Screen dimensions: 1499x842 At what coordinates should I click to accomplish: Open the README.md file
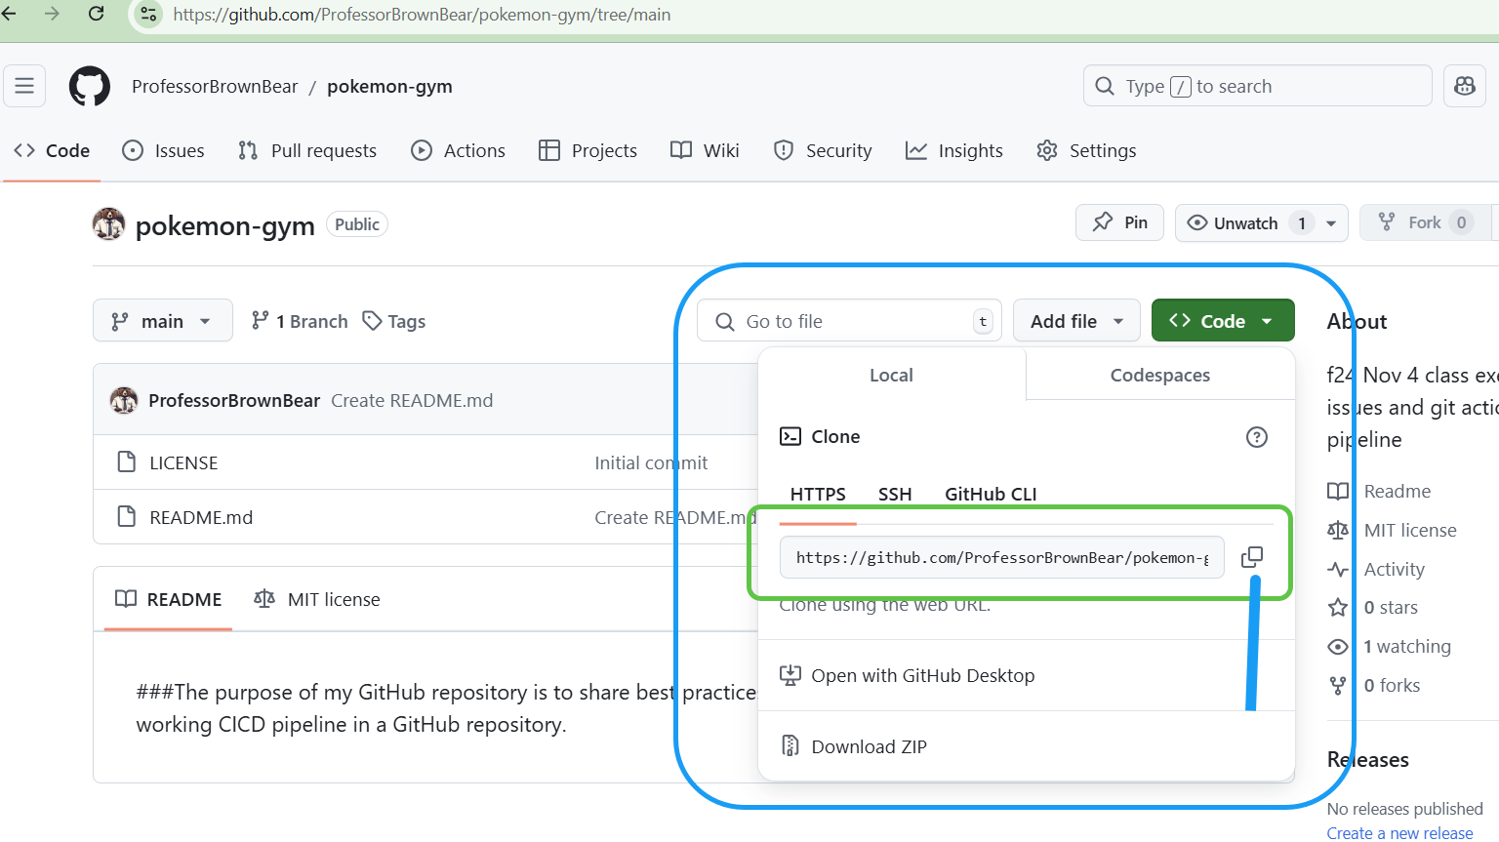[201, 517]
